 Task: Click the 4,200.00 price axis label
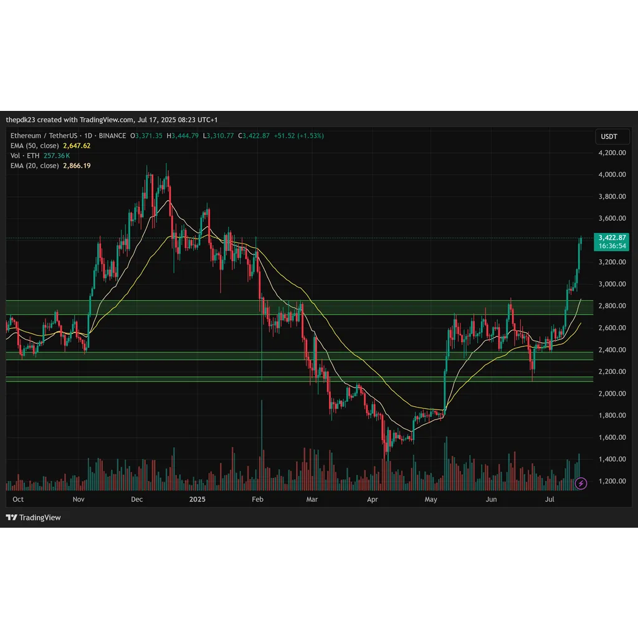612,153
